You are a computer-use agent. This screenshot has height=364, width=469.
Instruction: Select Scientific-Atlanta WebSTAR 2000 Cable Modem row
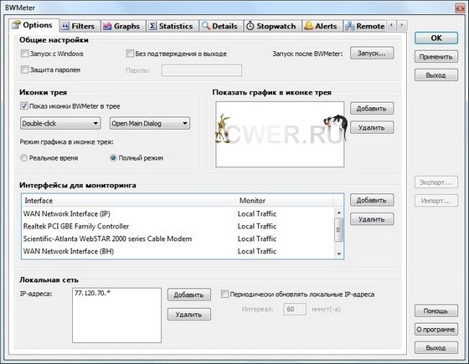(x=178, y=238)
